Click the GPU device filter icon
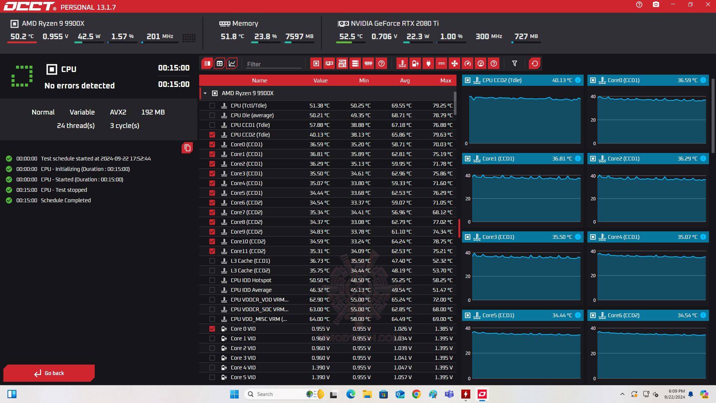The height and width of the screenshot is (403, 716). (329, 63)
